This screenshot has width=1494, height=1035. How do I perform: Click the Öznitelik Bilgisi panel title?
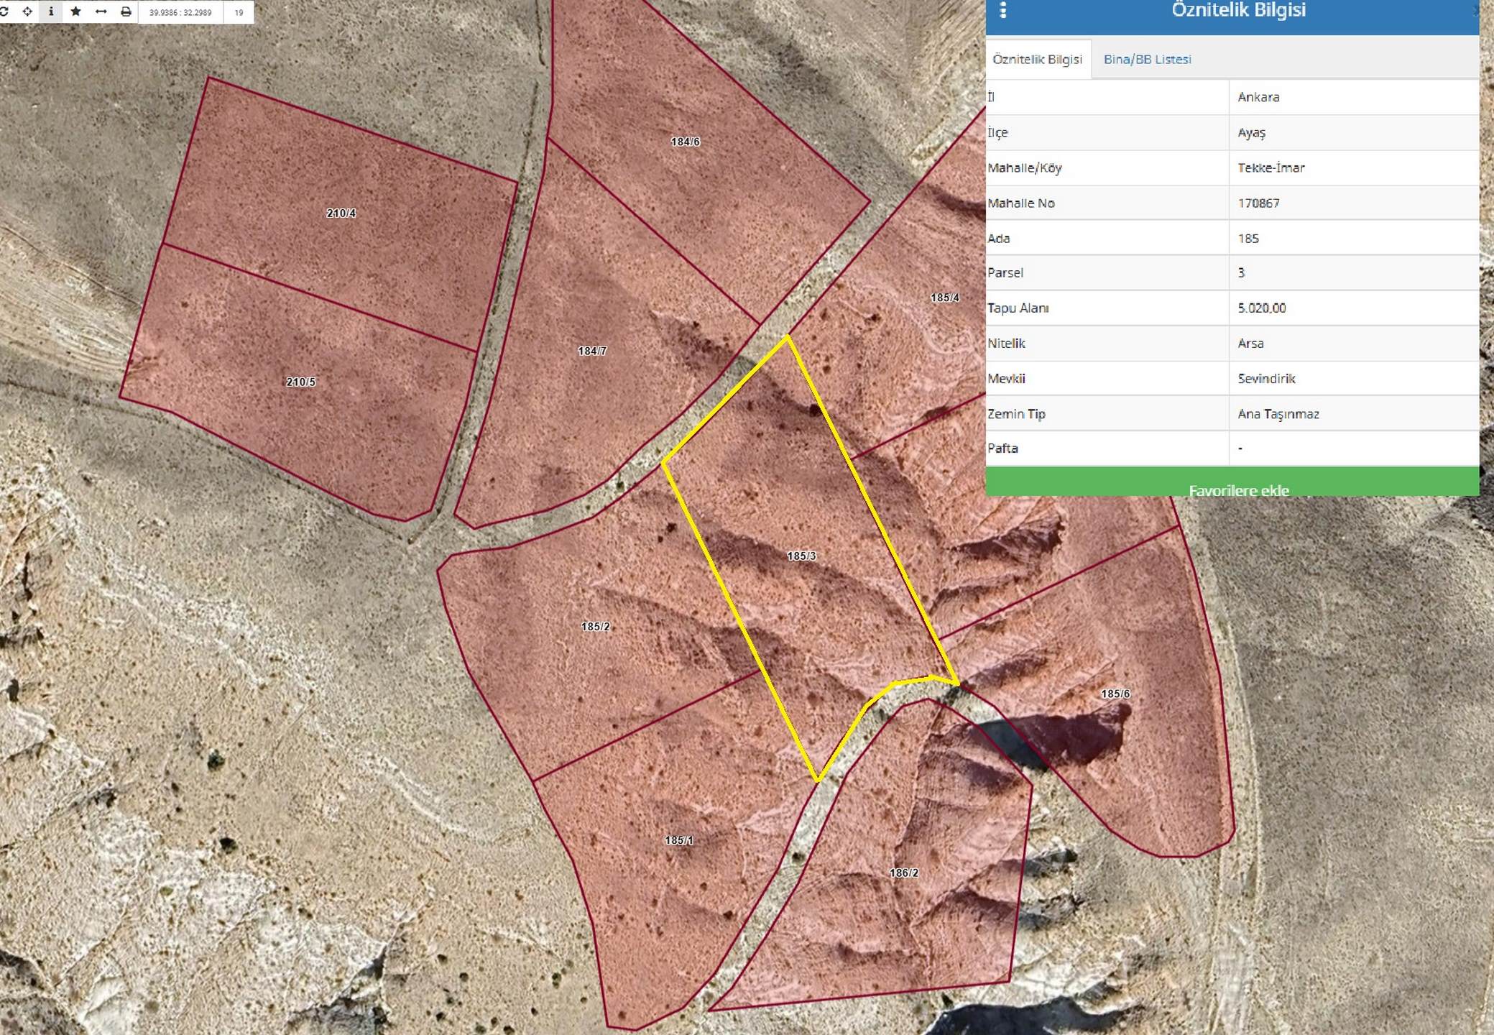tap(1238, 10)
